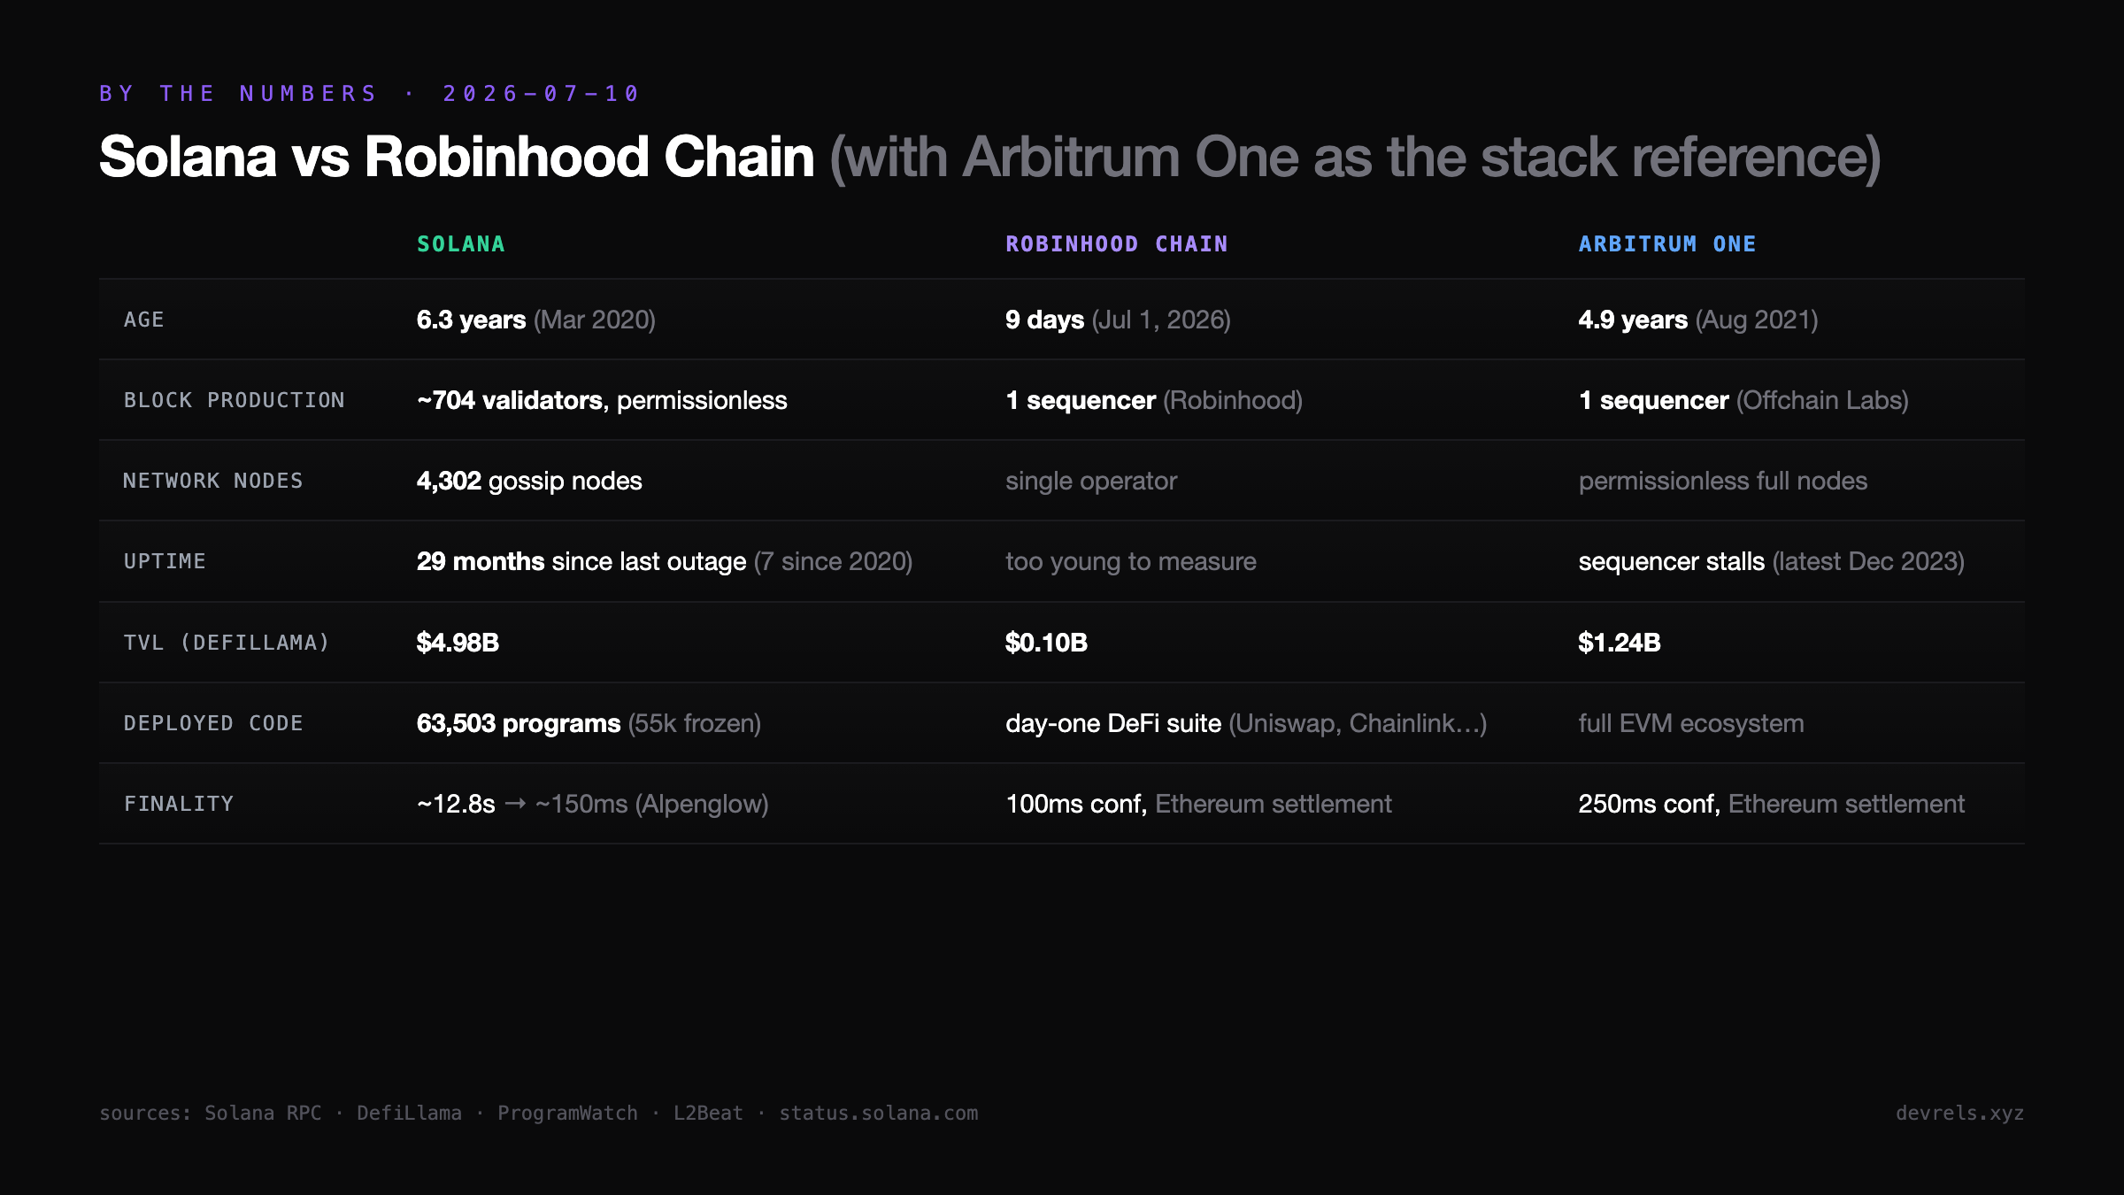Select 'single operator' cell
This screenshot has width=2124, height=1195.
pyautogui.click(x=1091, y=481)
